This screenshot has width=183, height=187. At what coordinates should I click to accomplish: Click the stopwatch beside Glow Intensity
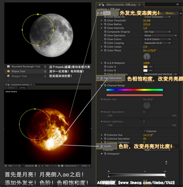pyautogui.click(x=105, y=28)
